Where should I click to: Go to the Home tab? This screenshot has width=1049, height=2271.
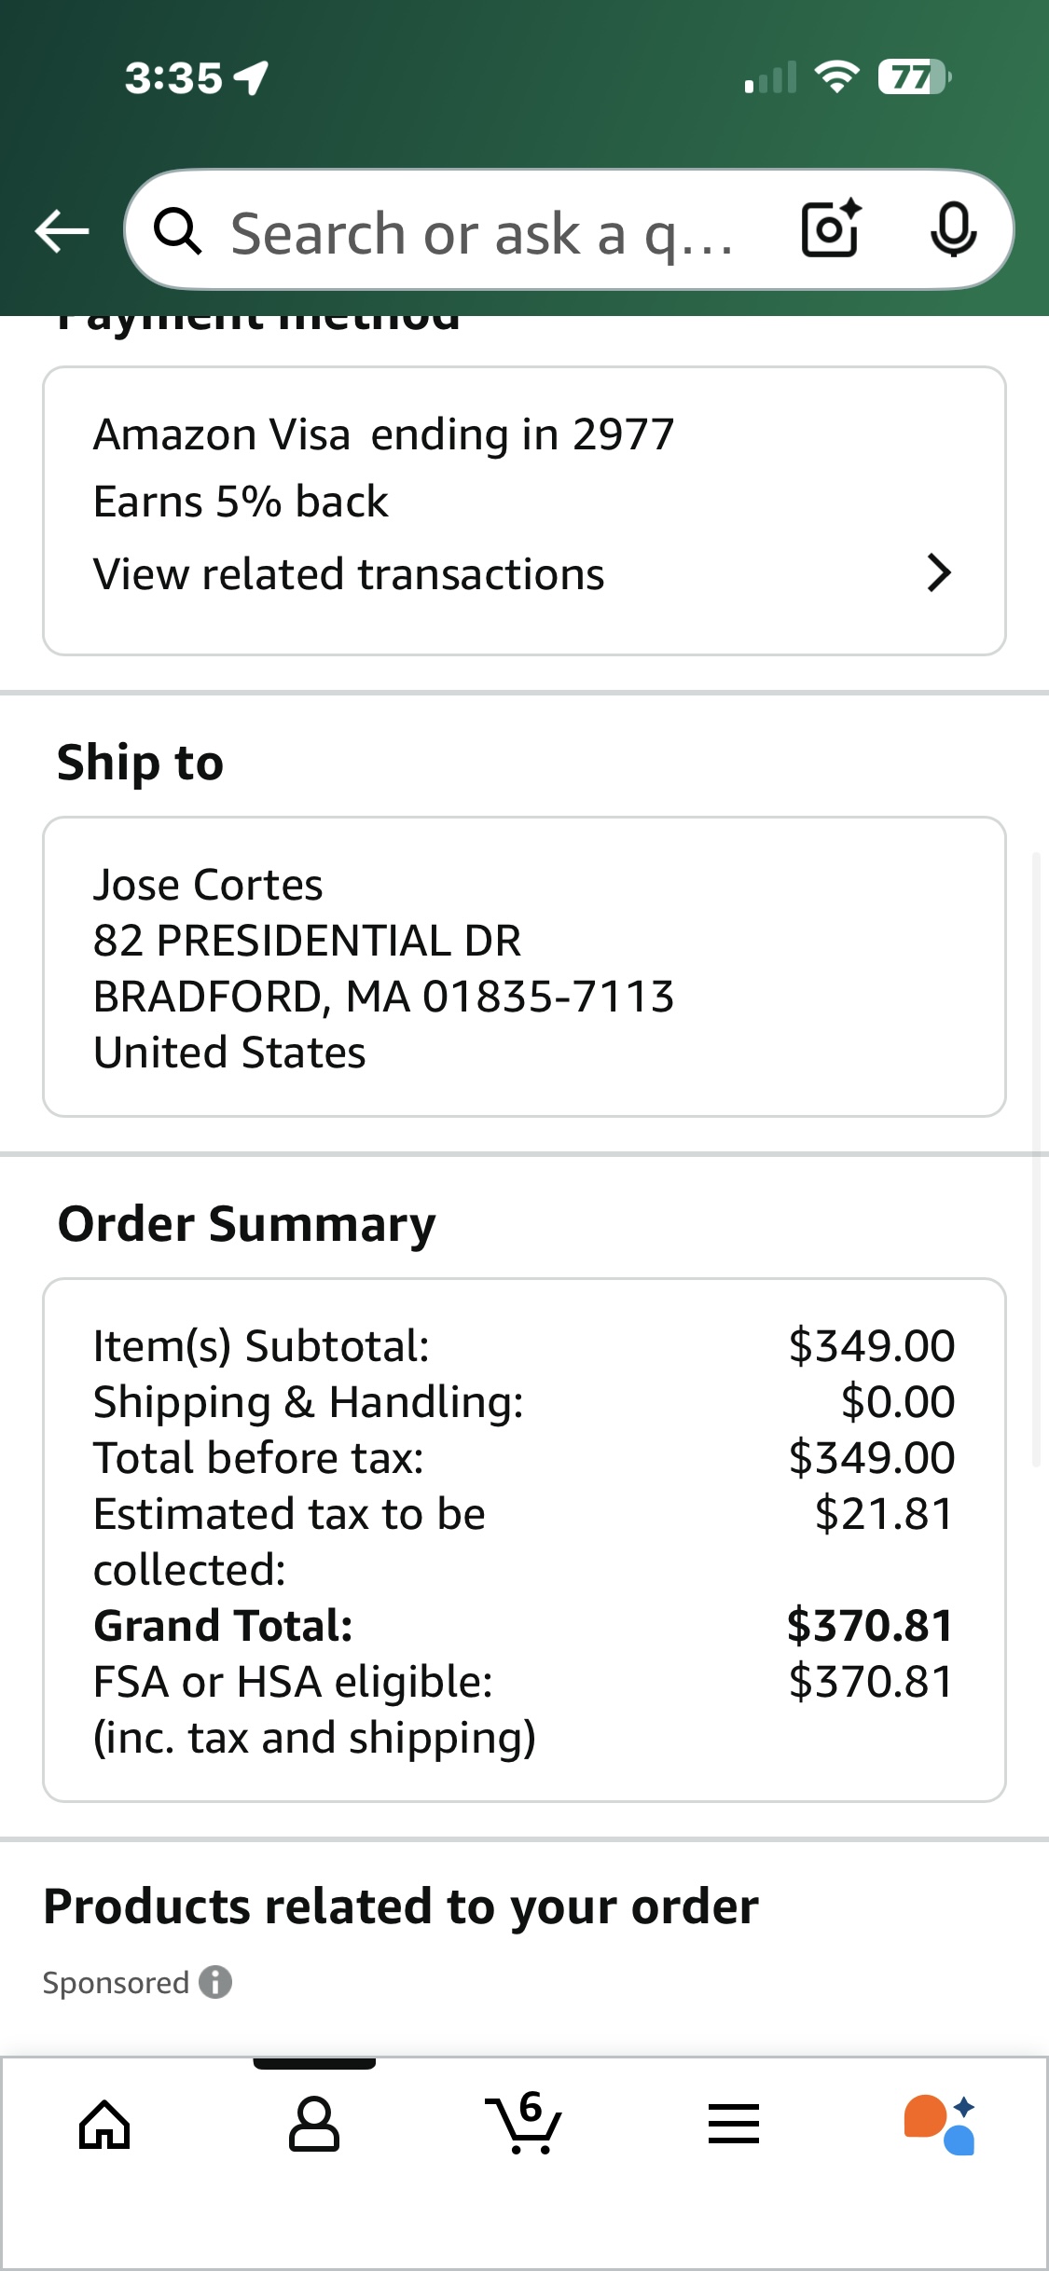[104, 2126]
